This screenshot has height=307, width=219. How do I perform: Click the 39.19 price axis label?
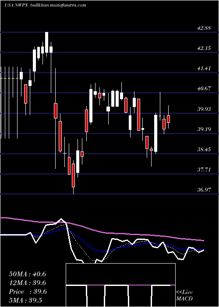204,129
